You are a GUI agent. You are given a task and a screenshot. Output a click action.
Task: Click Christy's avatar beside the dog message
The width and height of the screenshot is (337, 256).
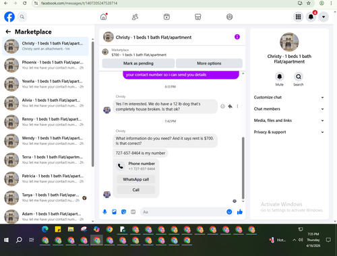click(106, 110)
